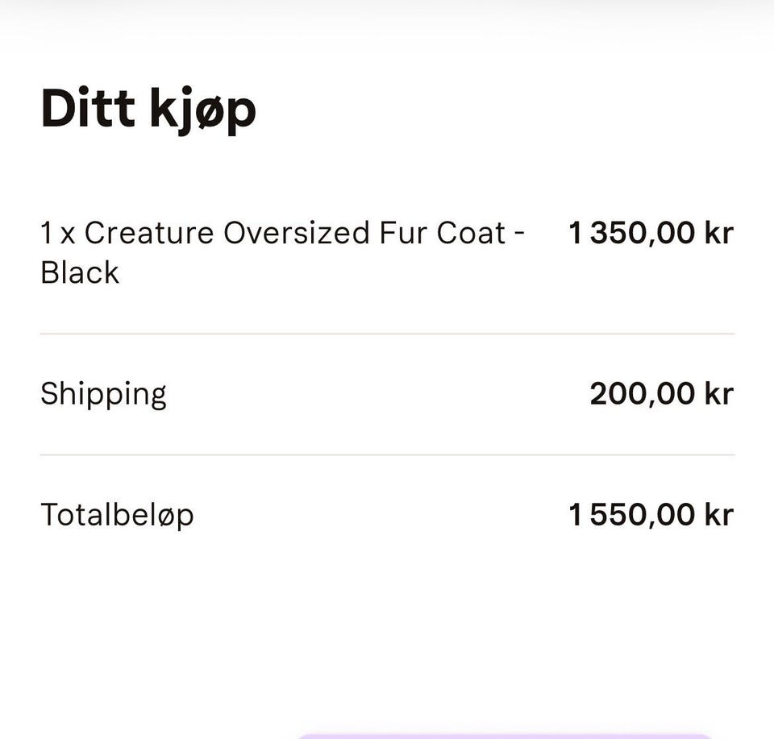774x739 pixels.
Task: Click the Totalbeløp label
Action: point(117,516)
